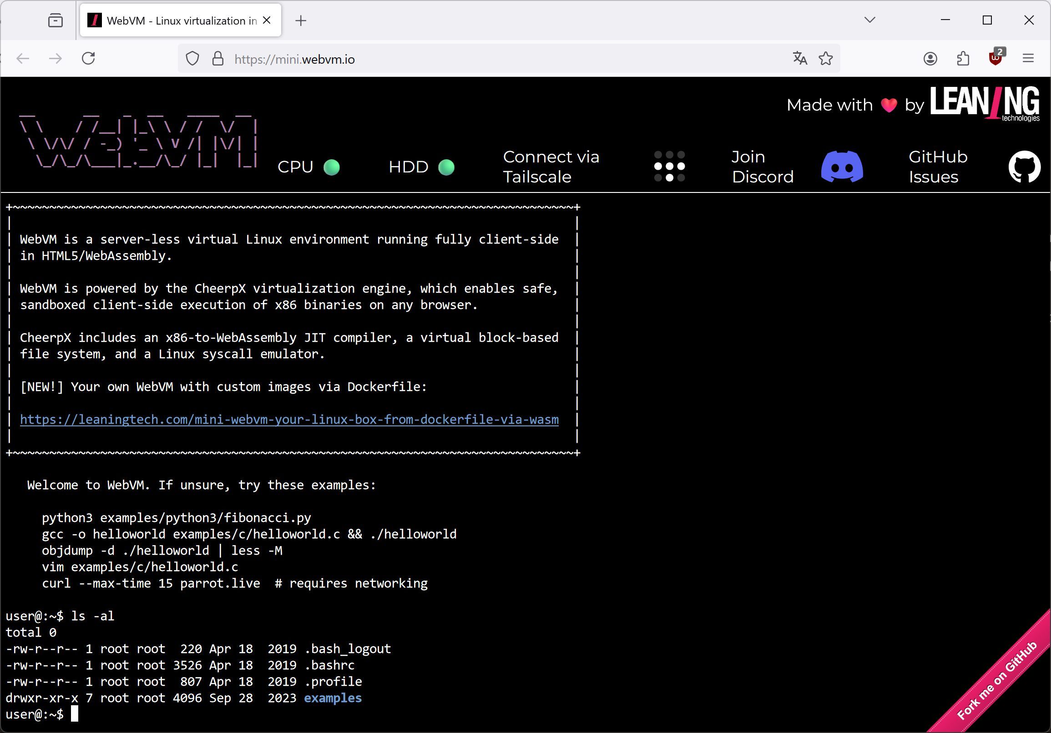Select the WebVM tab

180,20
